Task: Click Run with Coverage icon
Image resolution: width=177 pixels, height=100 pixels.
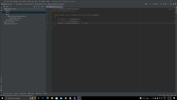Action: coord(165,4)
